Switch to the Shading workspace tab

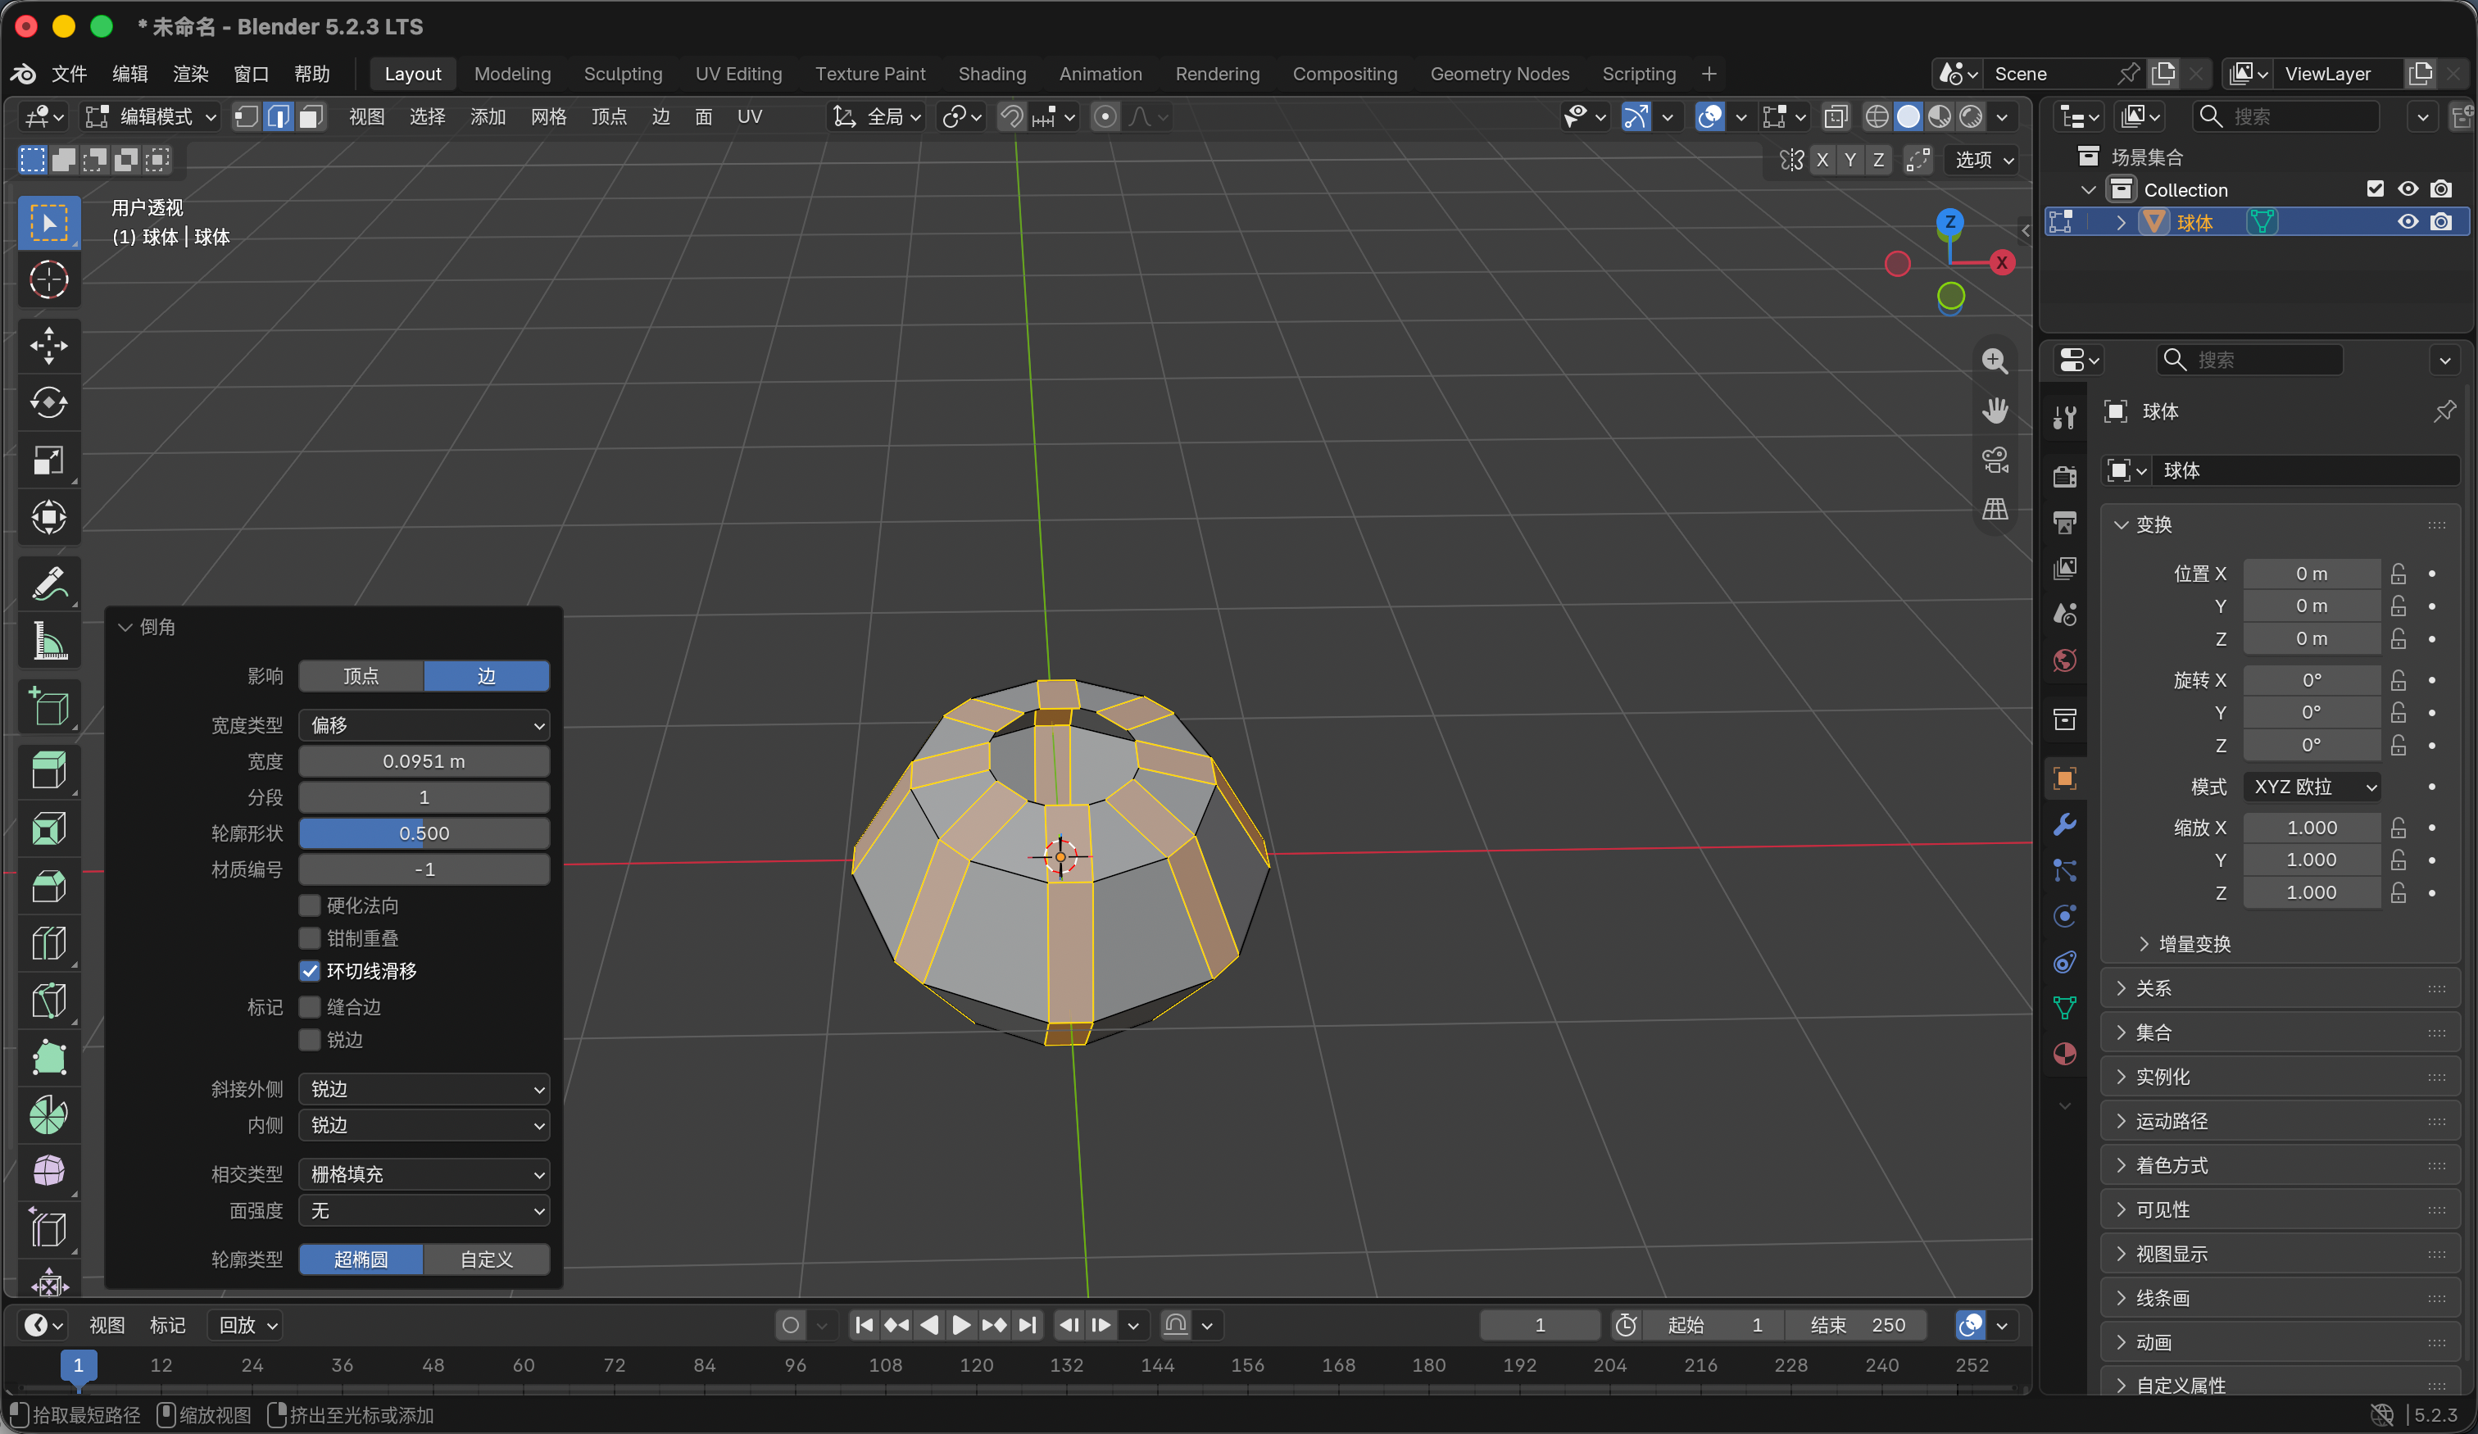click(x=992, y=74)
